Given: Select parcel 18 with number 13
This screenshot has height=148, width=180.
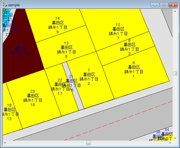Looking at the screenshot, I should pyautogui.click(x=9, y=112).
